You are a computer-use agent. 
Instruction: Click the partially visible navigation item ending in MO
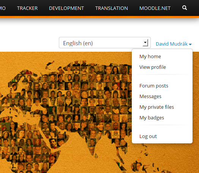click(x=3, y=8)
